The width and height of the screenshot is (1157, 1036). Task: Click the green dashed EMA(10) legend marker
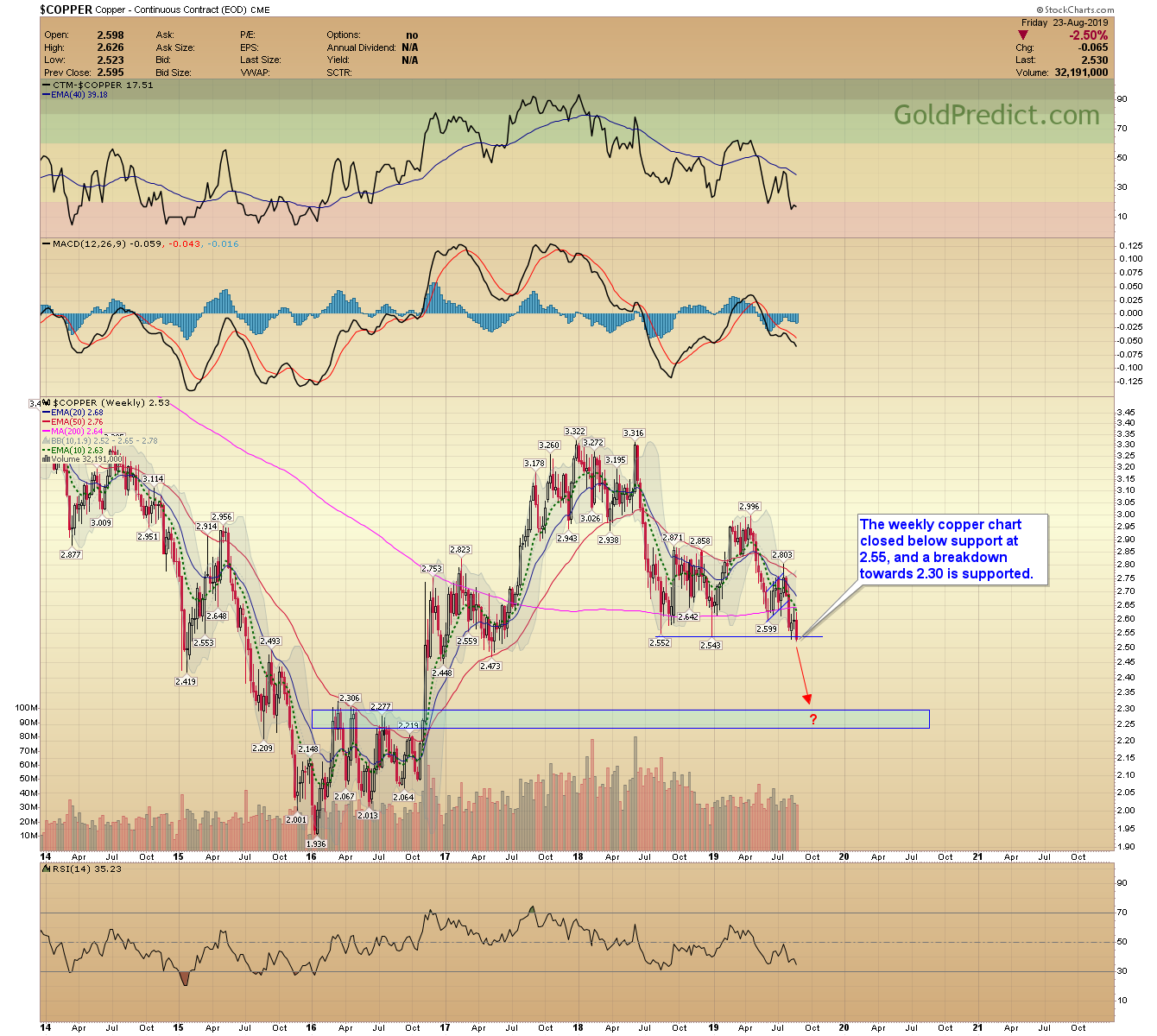(x=46, y=451)
